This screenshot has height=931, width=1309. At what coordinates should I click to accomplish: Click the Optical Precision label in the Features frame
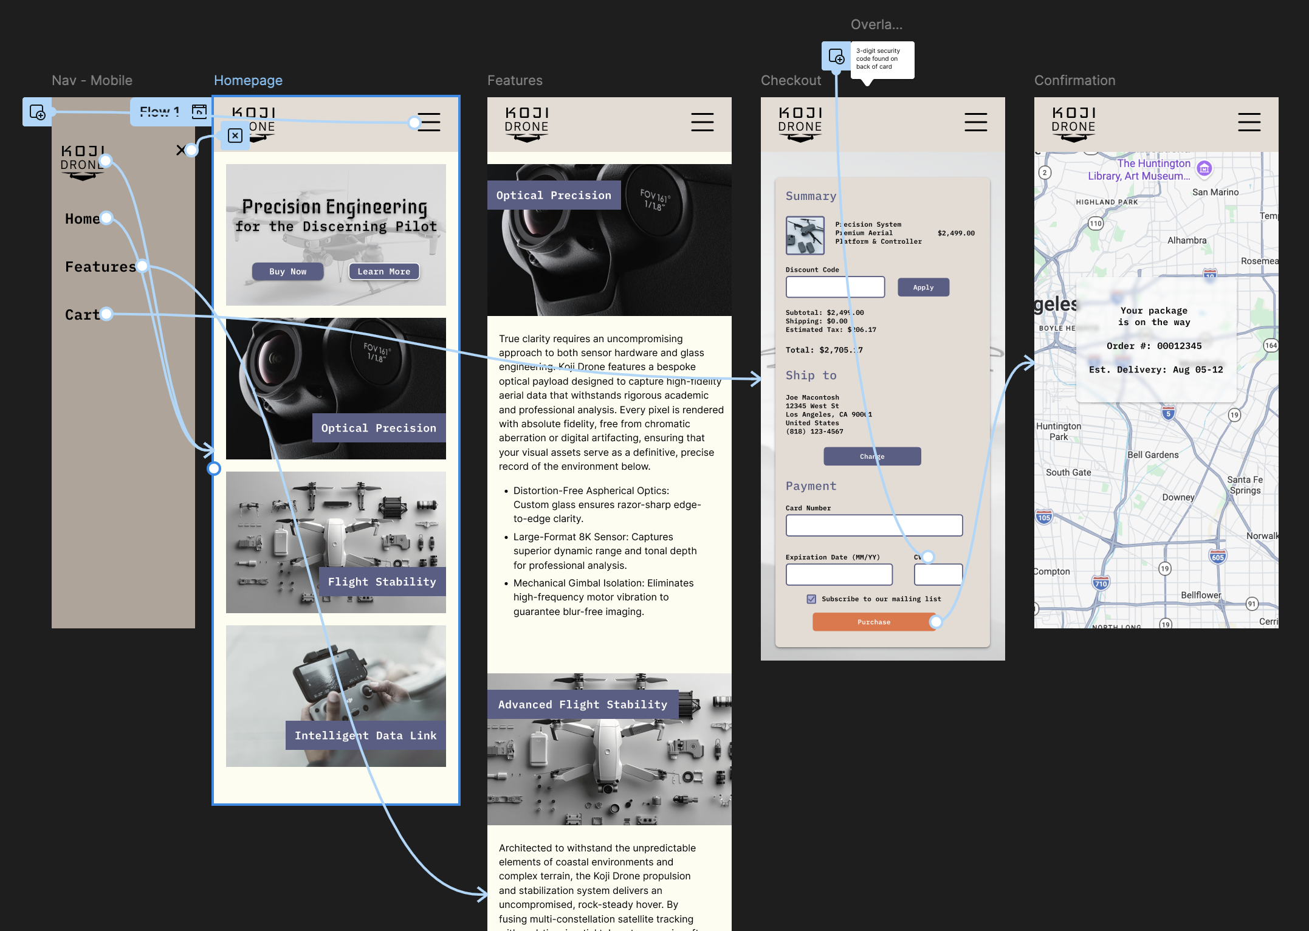point(554,195)
